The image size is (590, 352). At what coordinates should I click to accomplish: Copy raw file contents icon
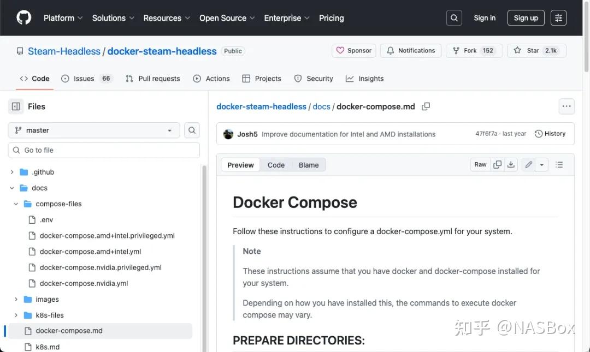(498, 164)
